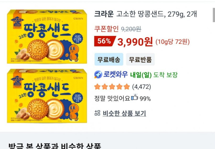Viewport: 215px width, 149px height.
Task: Tap the five-star rating icons
Action: point(112,87)
